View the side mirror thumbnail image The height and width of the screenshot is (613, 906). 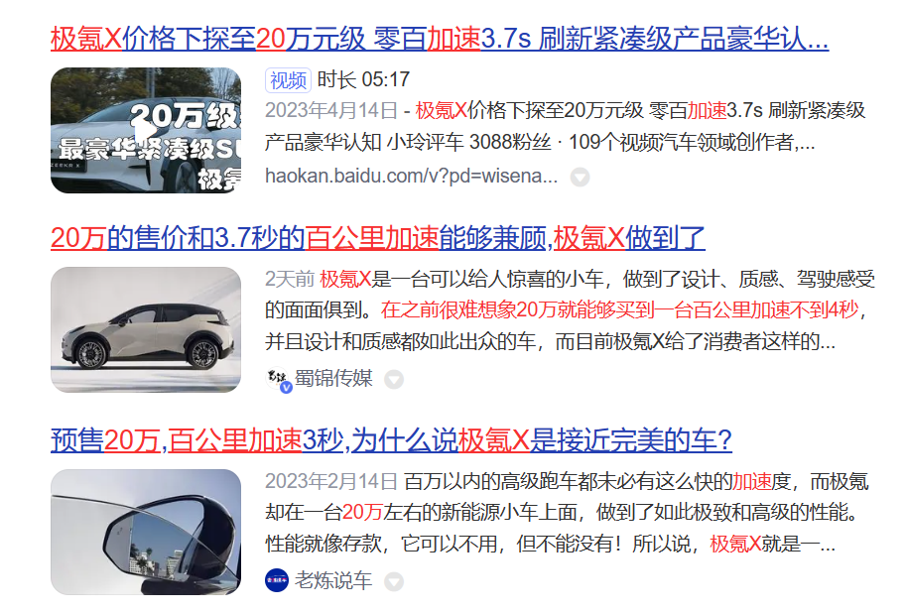pyautogui.click(x=146, y=532)
